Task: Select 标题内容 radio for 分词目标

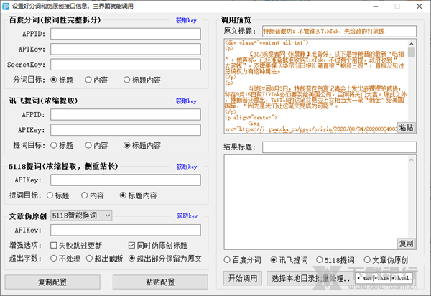Action: 142,80
